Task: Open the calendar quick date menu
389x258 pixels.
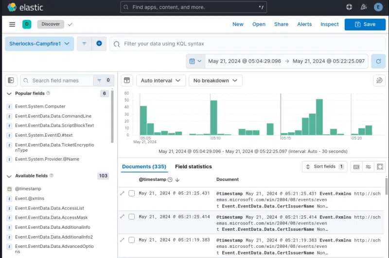Action: click(x=194, y=61)
